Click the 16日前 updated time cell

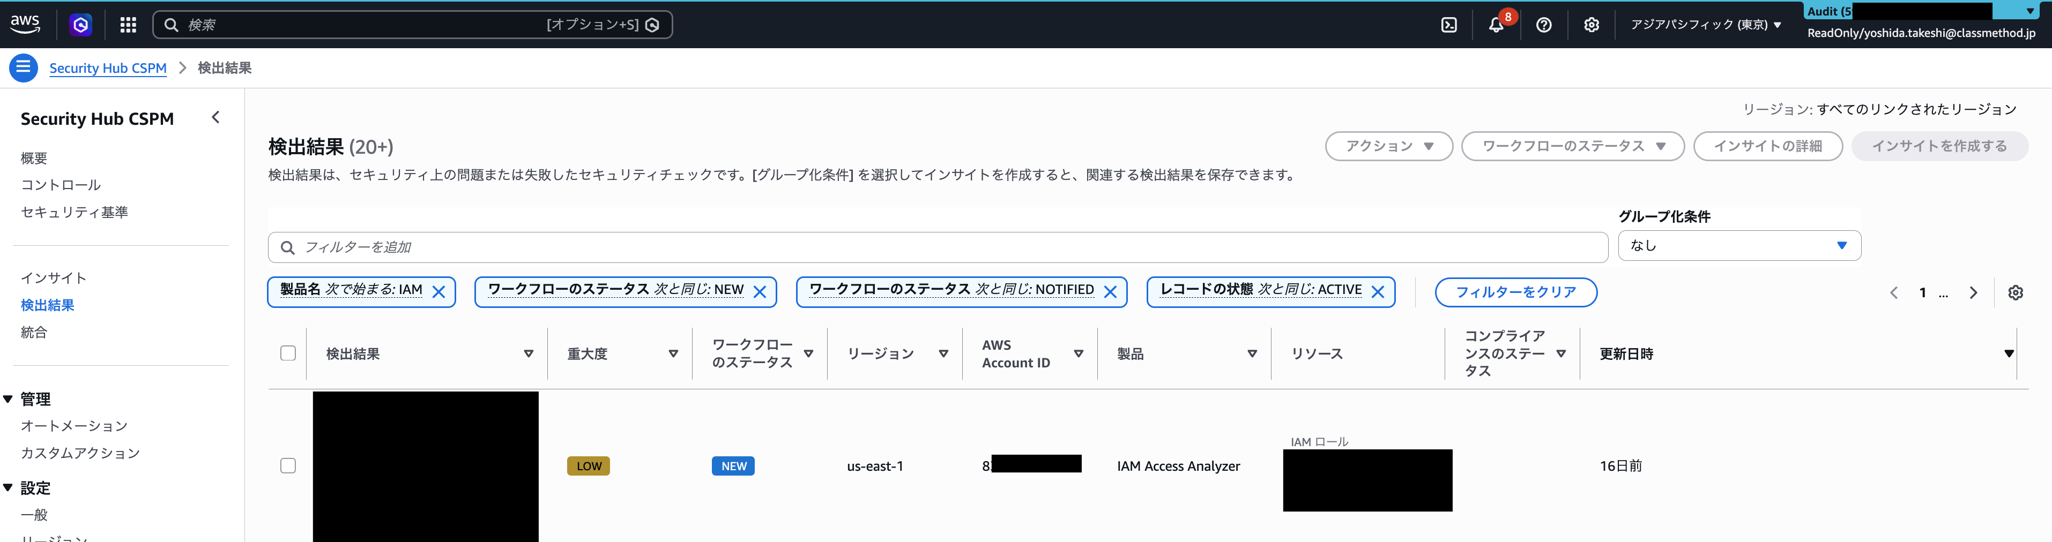[x=1621, y=466]
